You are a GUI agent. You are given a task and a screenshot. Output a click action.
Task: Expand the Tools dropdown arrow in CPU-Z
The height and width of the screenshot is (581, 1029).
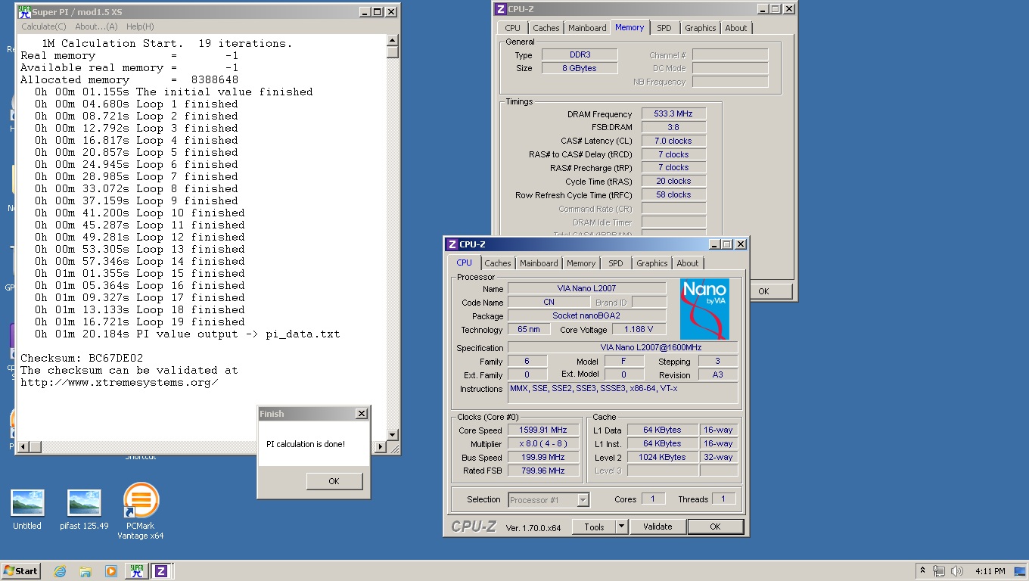(x=622, y=527)
